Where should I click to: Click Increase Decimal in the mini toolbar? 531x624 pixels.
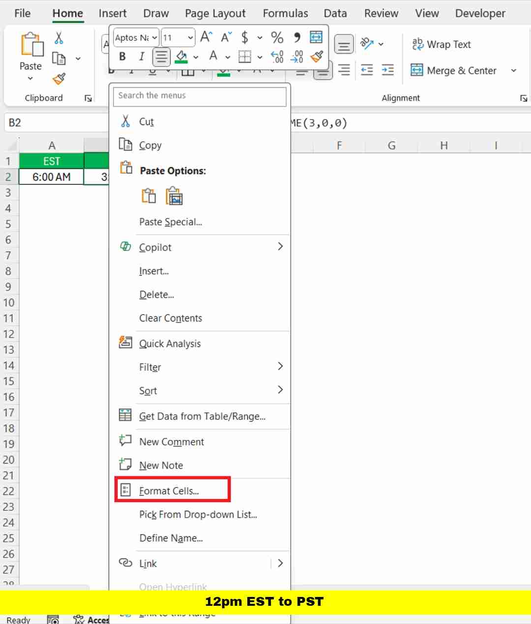tap(277, 57)
